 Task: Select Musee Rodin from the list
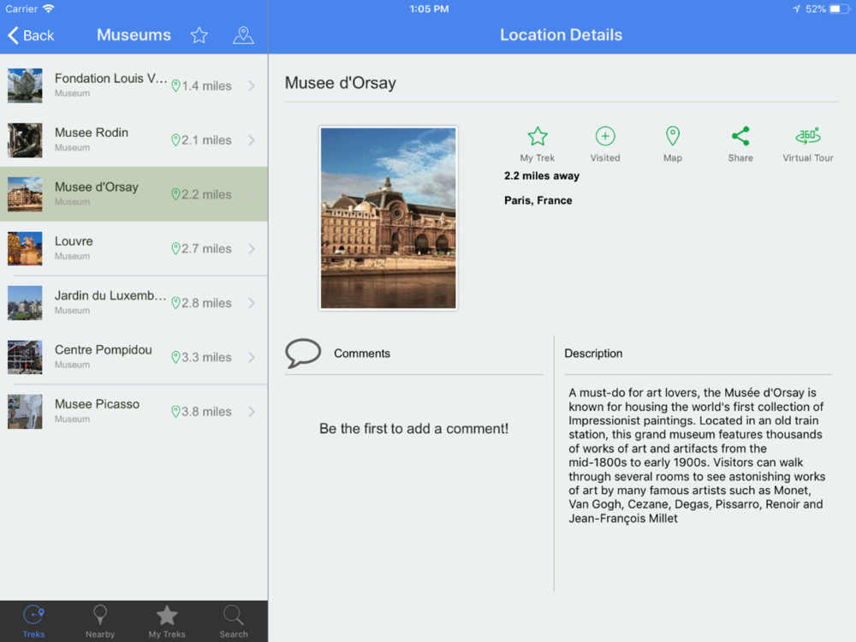pos(134,140)
